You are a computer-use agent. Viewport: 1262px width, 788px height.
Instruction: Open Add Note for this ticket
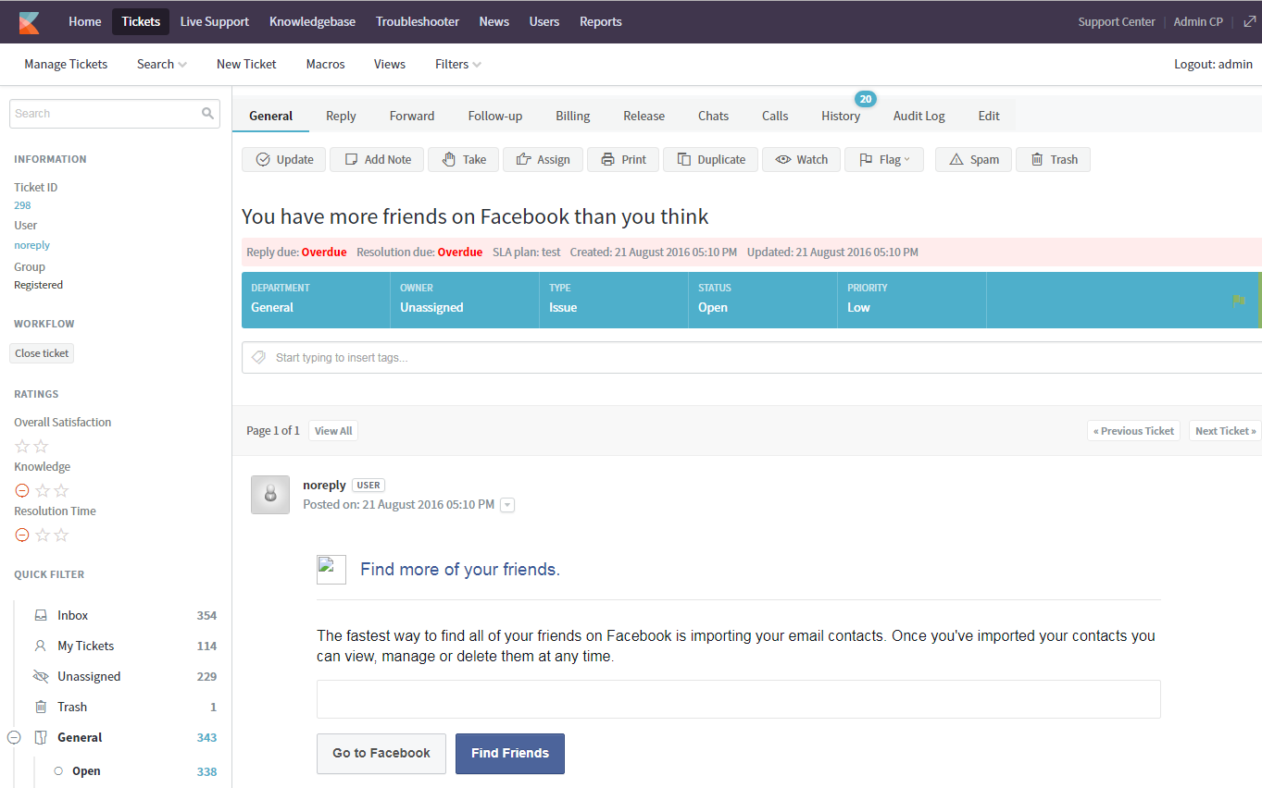(377, 159)
